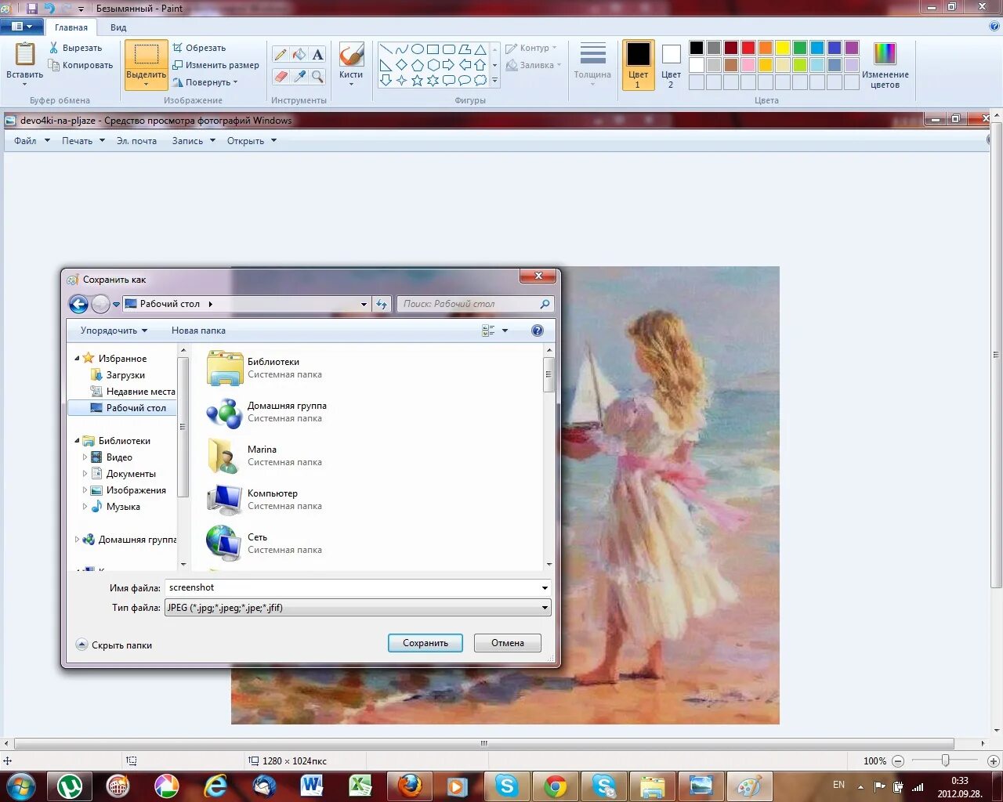
Task: Switch to the Главная ribbon tab
Action: (71, 27)
